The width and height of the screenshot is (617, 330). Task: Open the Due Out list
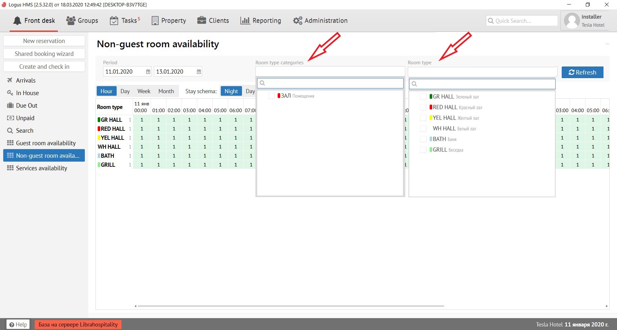(x=44, y=105)
